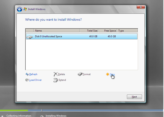
Task: Open the Load Driver link
Action: coord(35,80)
